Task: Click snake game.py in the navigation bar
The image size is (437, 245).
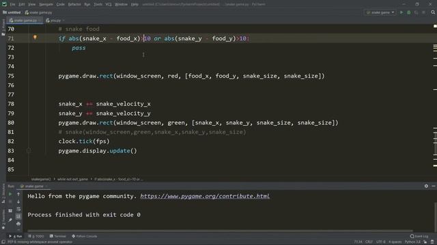Action: tap(38, 12)
